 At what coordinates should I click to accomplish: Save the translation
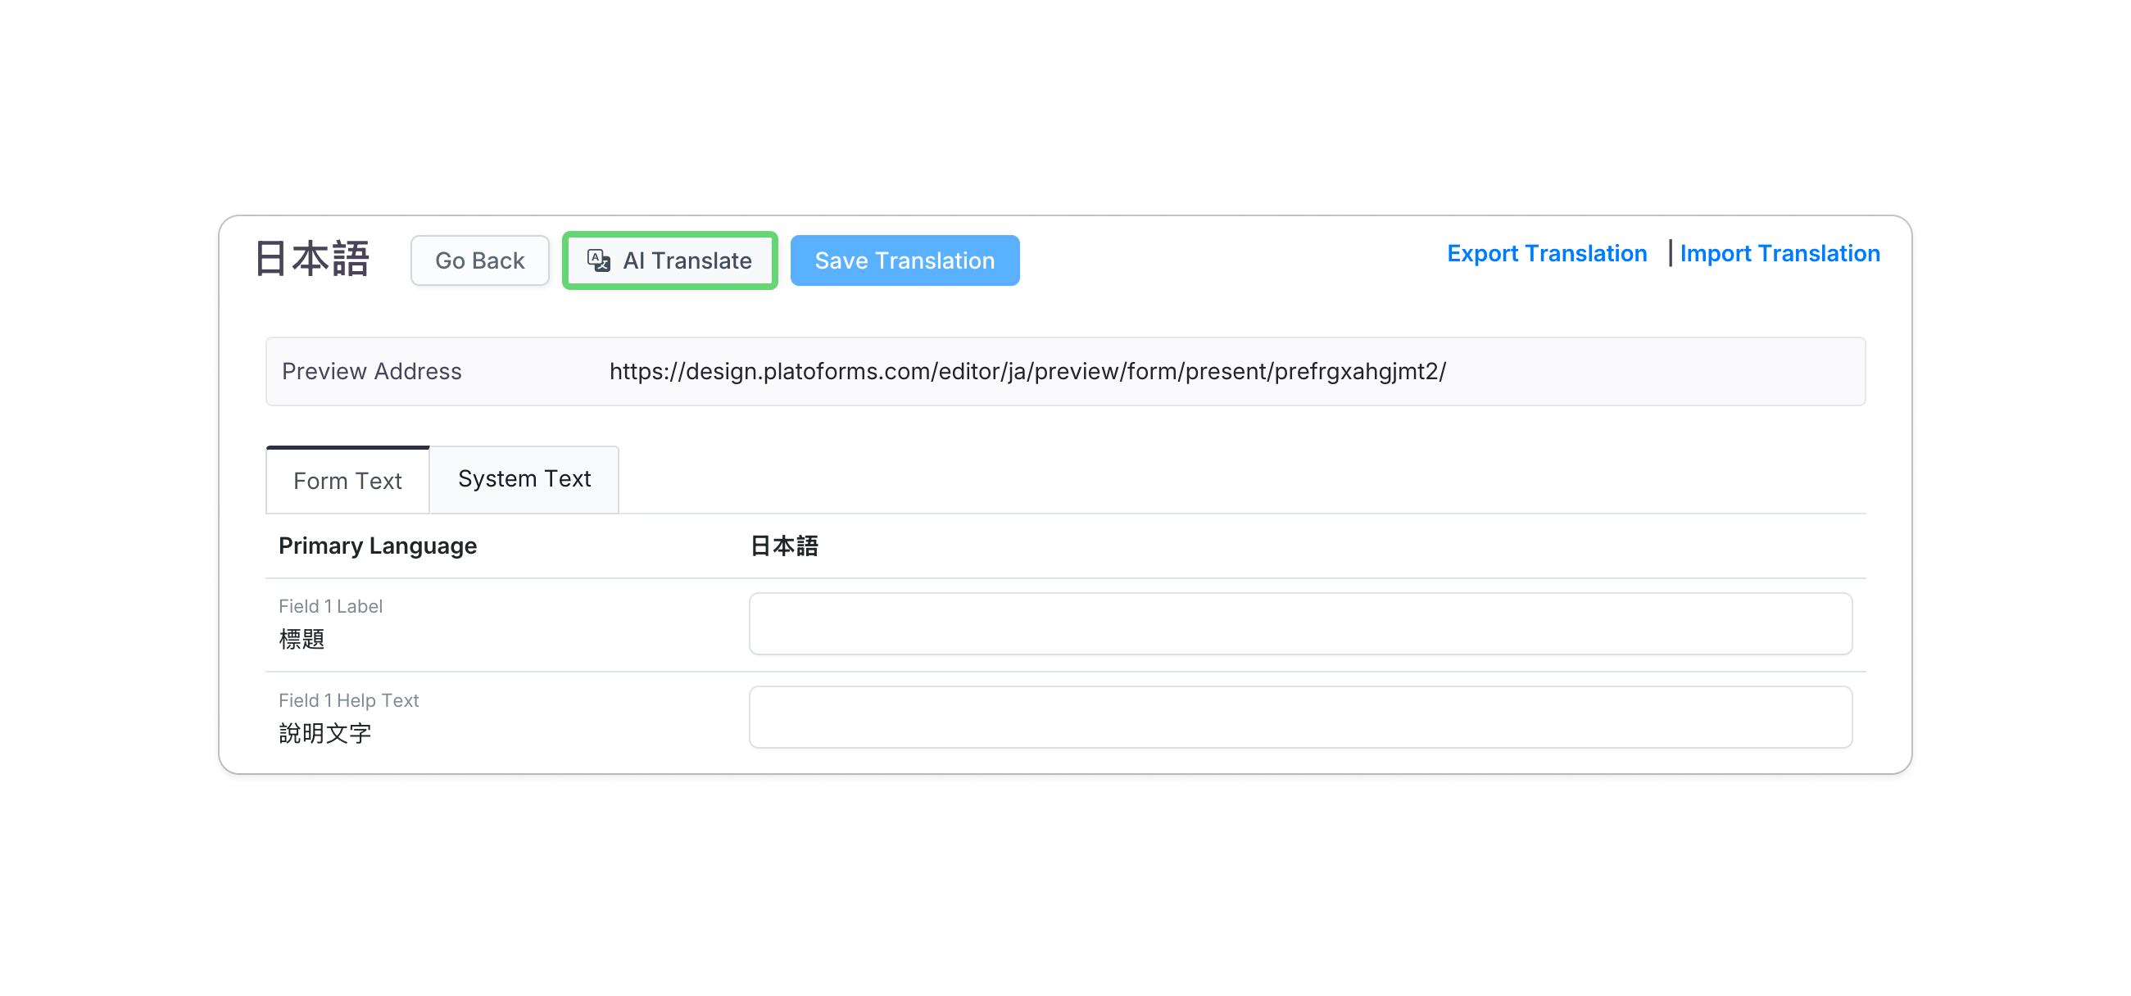click(905, 260)
